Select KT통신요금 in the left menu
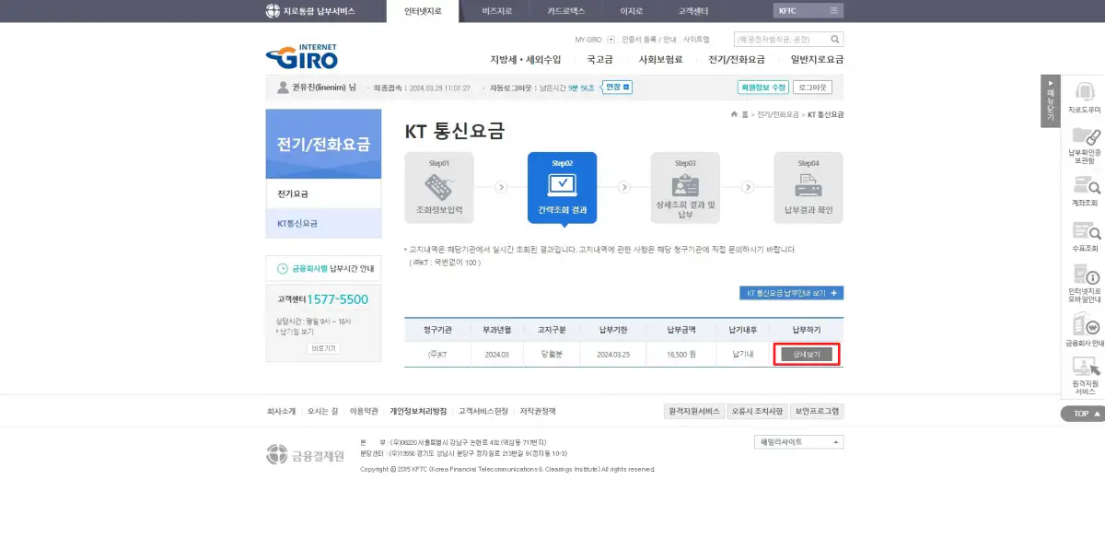 point(323,224)
